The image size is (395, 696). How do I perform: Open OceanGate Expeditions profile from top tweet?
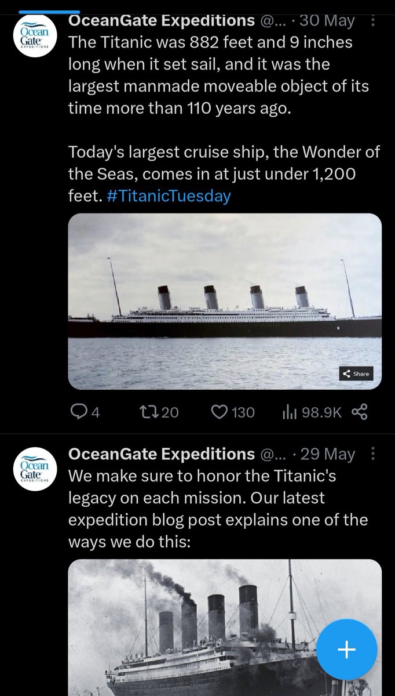pyautogui.click(x=161, y=21)
